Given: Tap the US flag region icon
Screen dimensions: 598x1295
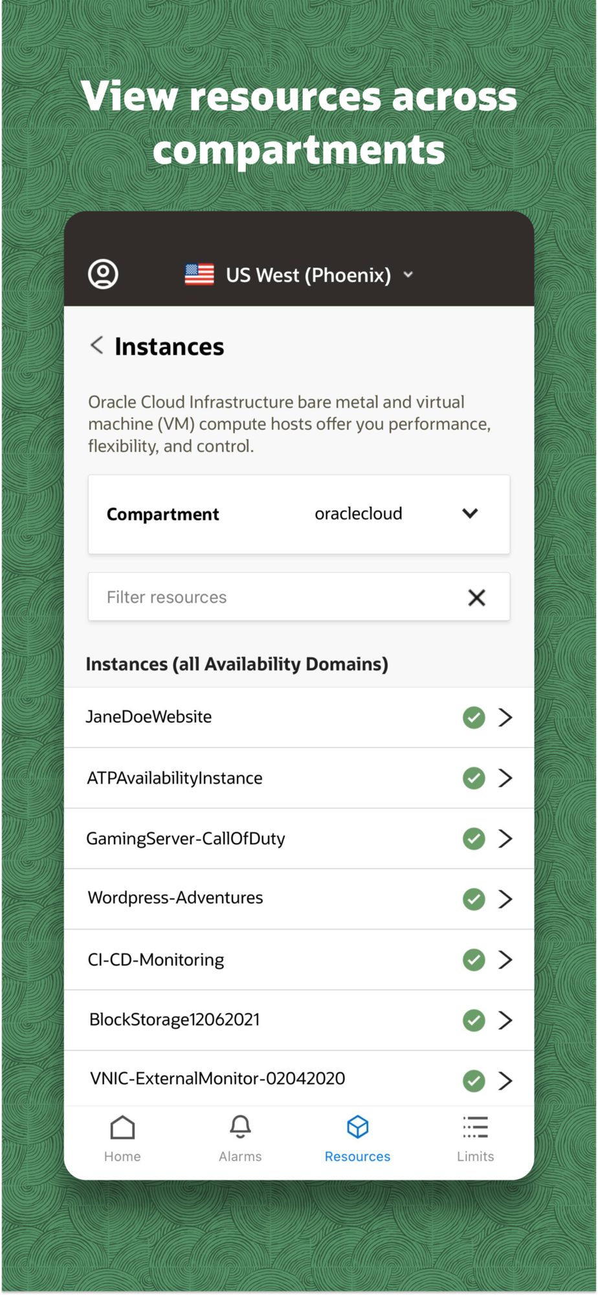Looking at the screenshot, I should point(199,275).
